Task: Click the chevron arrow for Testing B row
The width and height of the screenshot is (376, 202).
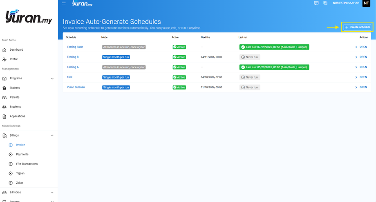Action: coord(356,57)
